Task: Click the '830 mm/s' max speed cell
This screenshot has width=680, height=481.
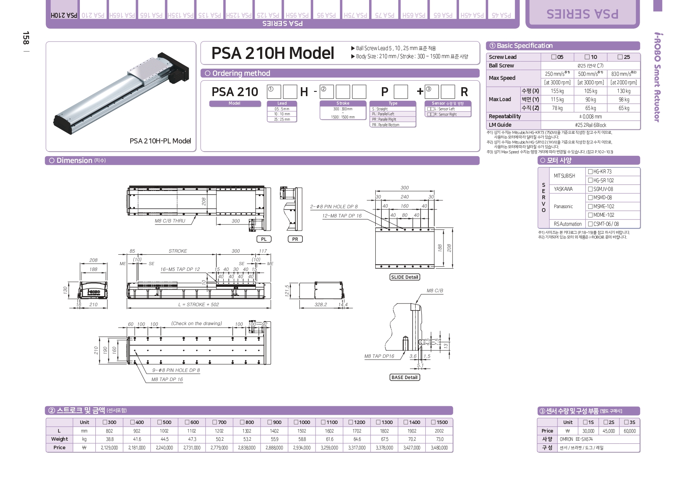Action: point(624,74)
